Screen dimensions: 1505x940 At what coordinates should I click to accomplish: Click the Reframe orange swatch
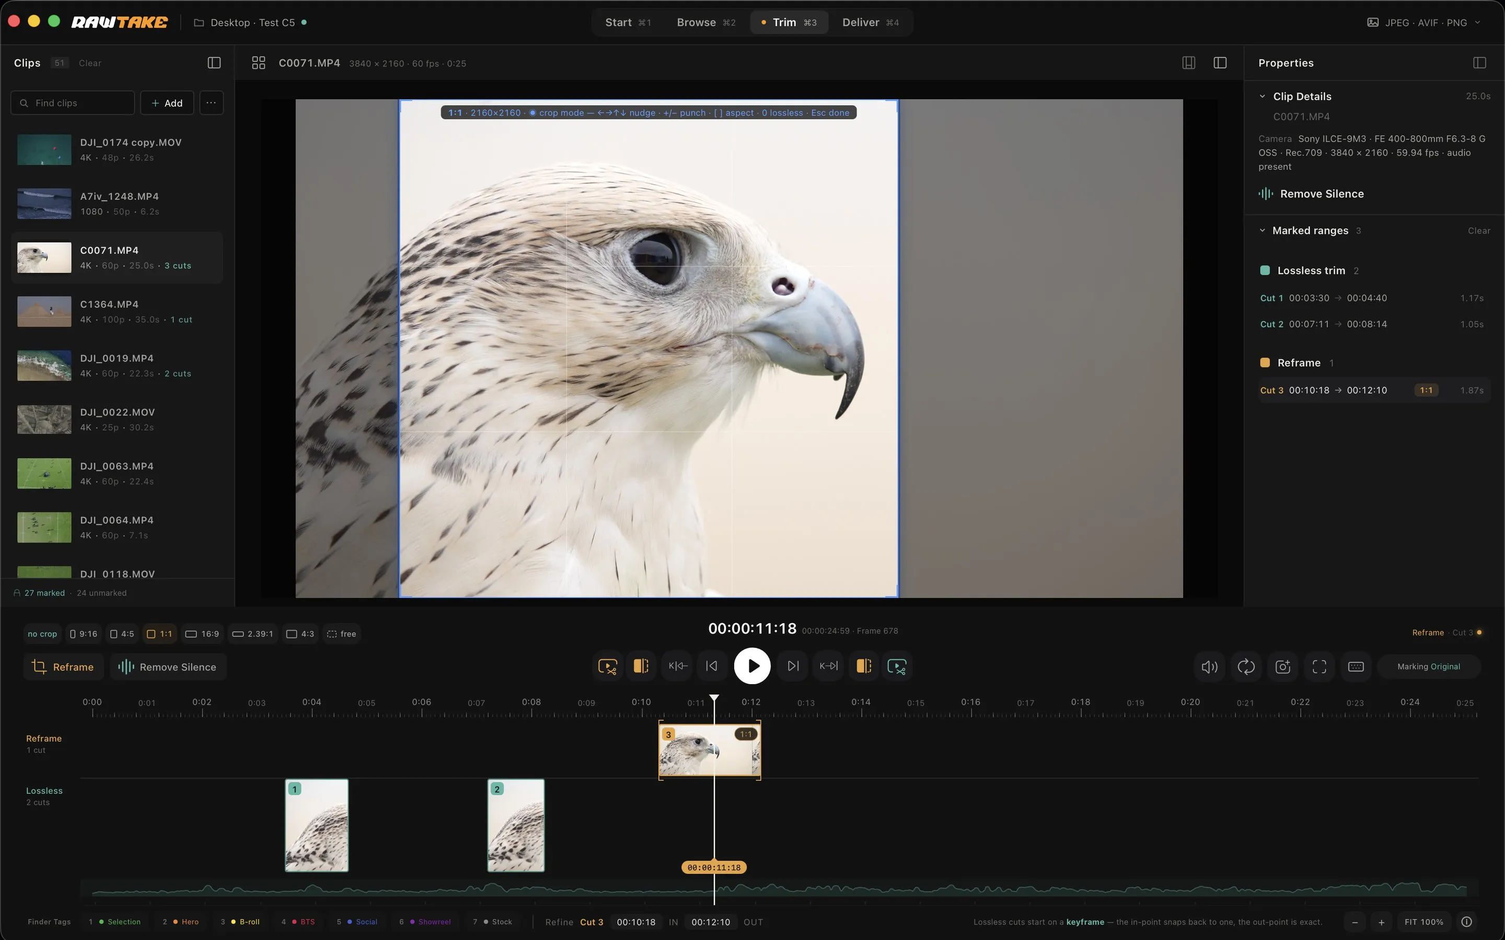1265,362
